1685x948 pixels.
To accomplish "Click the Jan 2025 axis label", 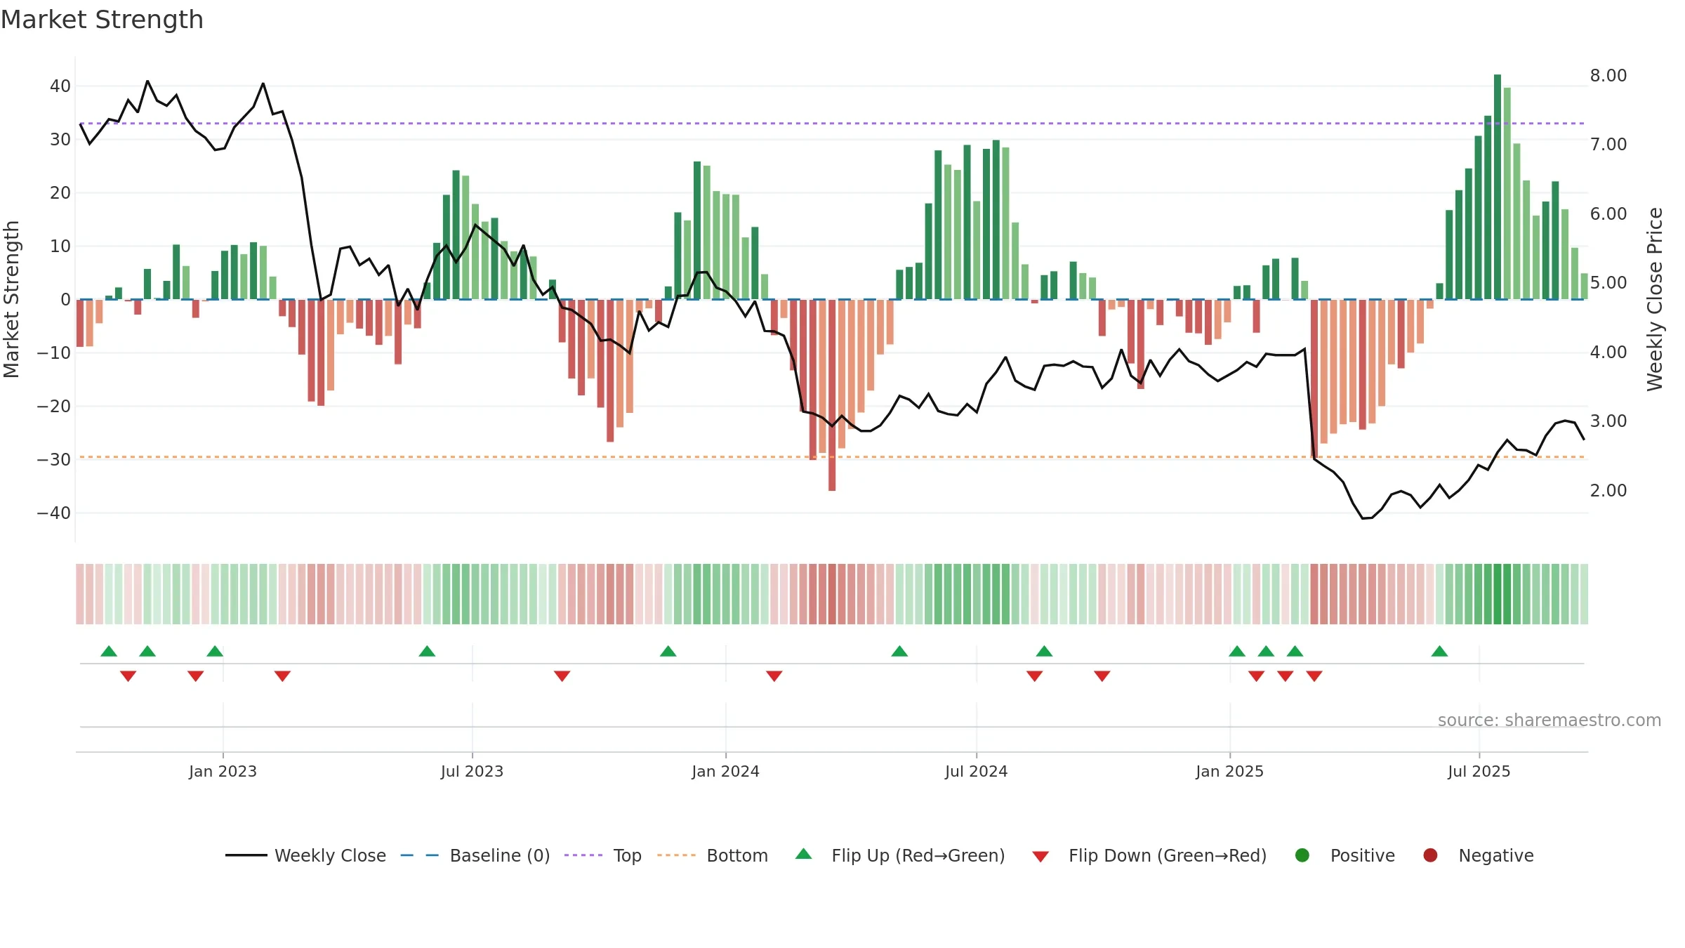I will click(x=1230, y=771).
